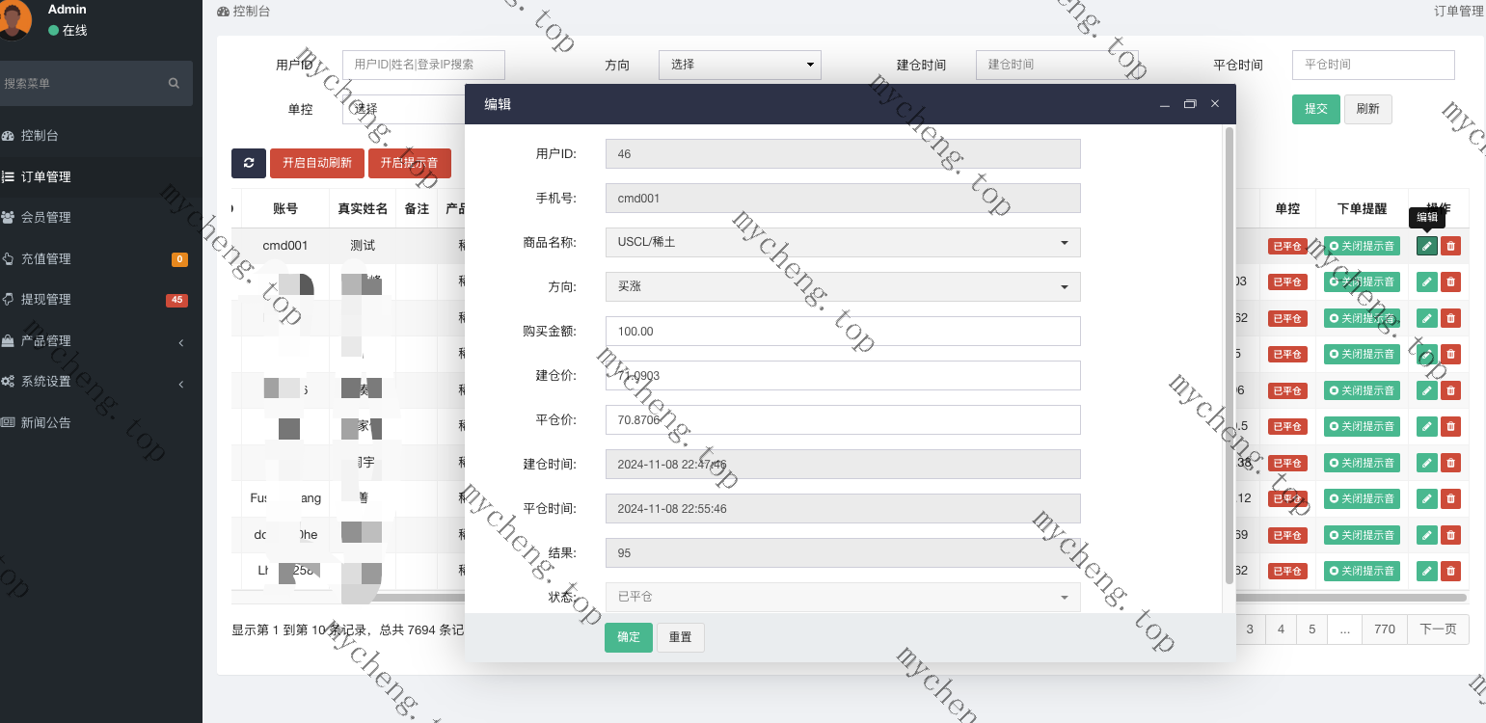
Task: Click 关闭提示音 in row showing 38
Action: pos(1362,463)
